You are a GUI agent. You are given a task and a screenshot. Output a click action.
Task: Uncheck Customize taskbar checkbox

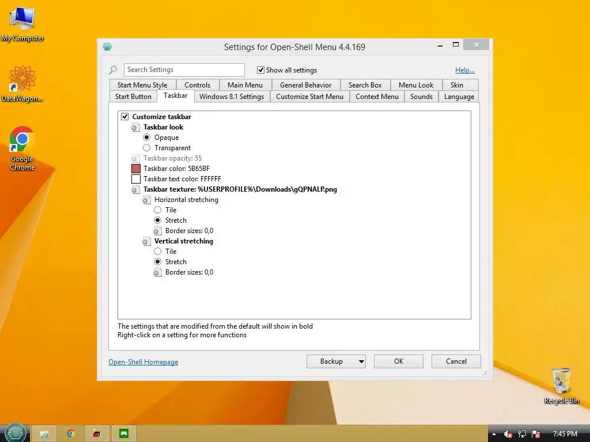tap(125, 116)
